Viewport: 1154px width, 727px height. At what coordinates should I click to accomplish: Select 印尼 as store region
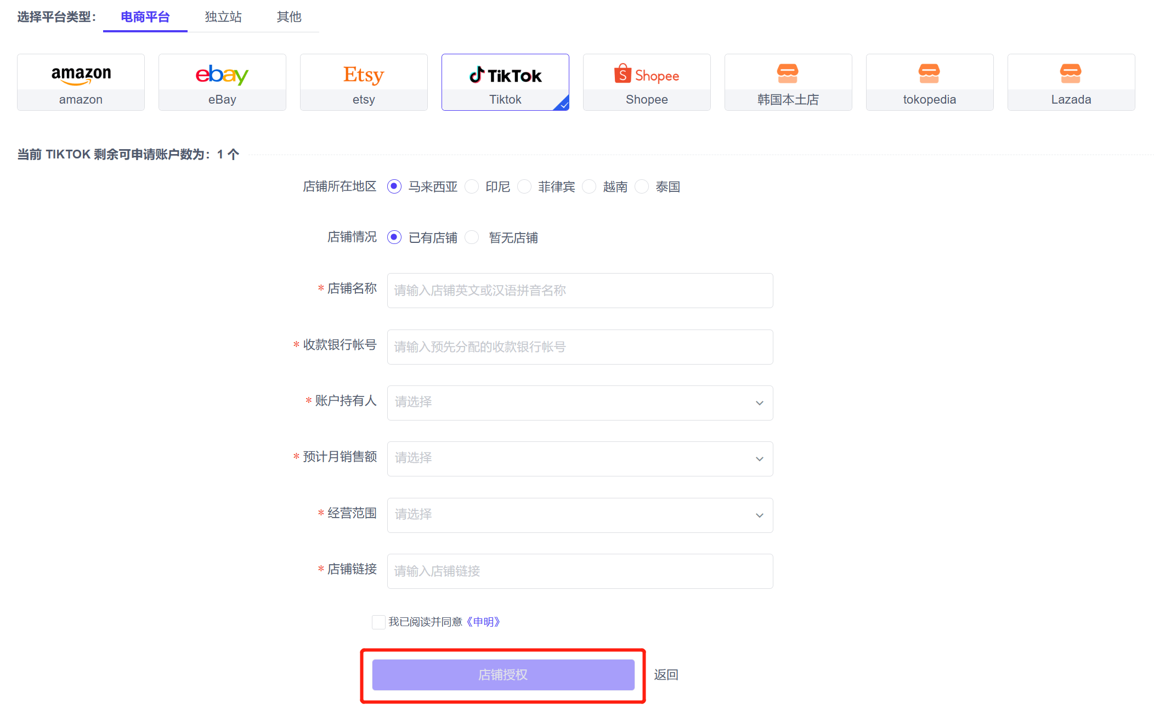(472, 187)
